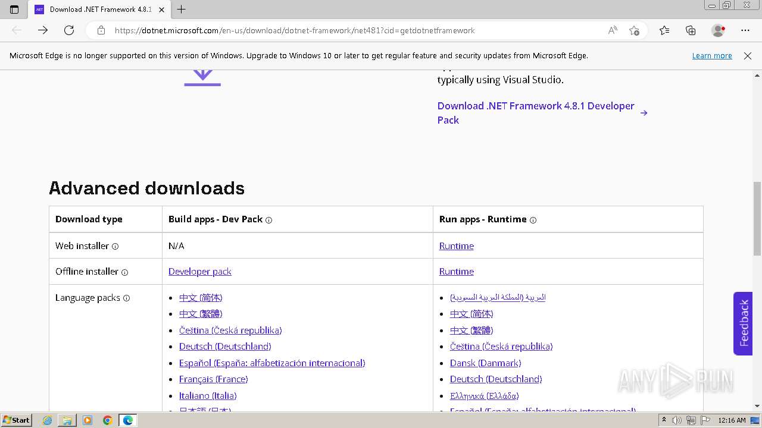Select Dev Pack Français (France) language pack
This screenshot has height=428, width=762.
[x=214, y=379]
